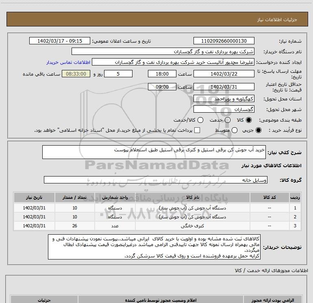This screenshot has width=313, height=303.
Task: Click quantity 26 in row 3
Action: [75, 226]
